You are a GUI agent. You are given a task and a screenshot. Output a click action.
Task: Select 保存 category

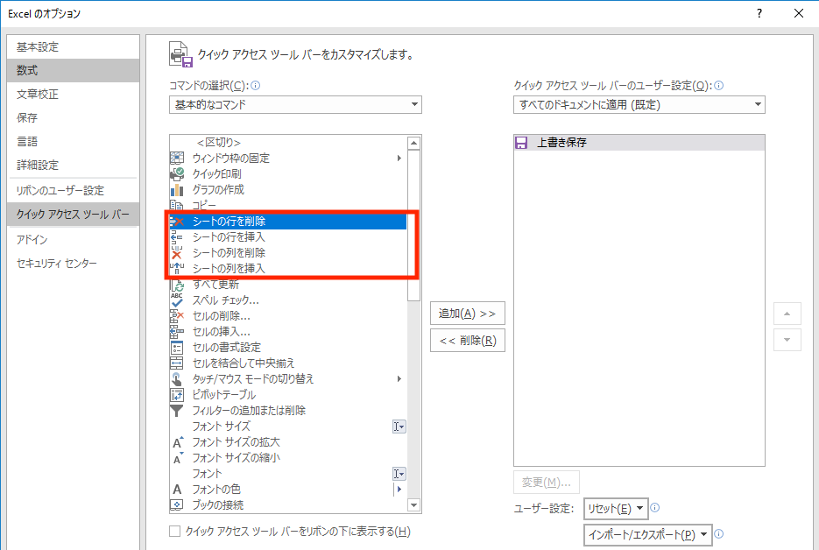[x=73, y=118]
